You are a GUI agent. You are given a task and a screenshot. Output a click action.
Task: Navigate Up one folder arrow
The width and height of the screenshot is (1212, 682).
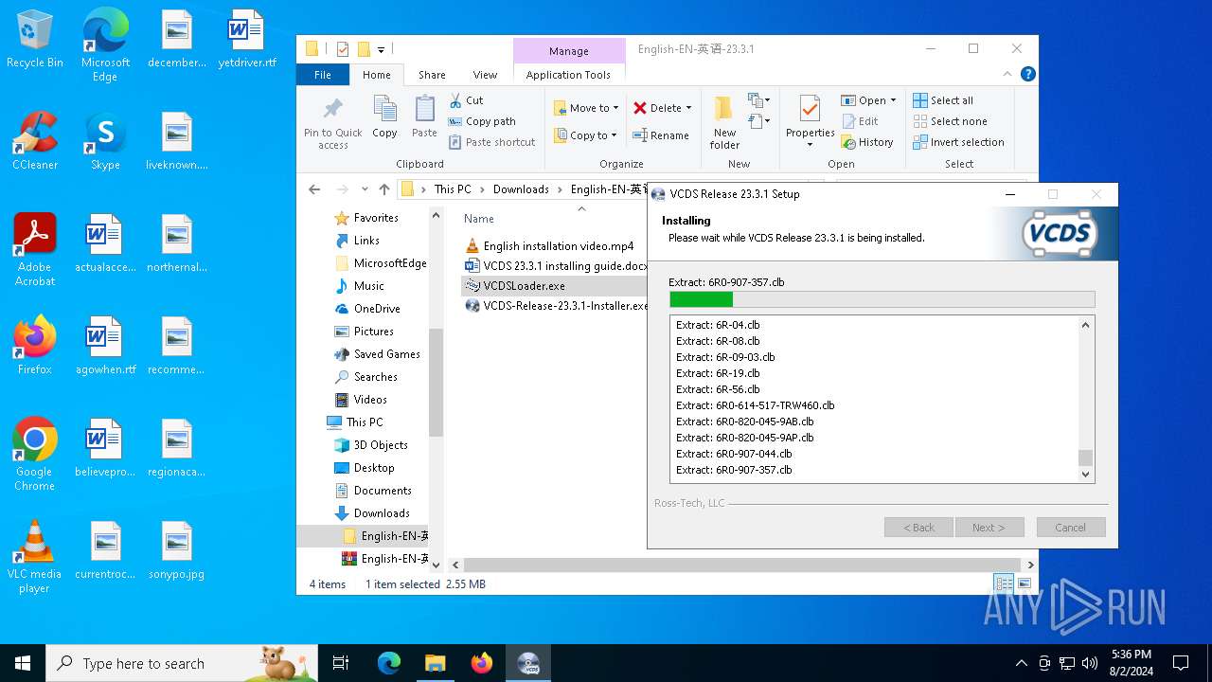(x=383, y=189)
